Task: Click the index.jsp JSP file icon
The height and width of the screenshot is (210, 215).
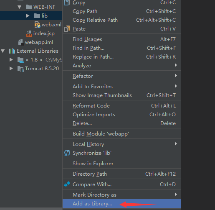Action: [x=29, y=33]
